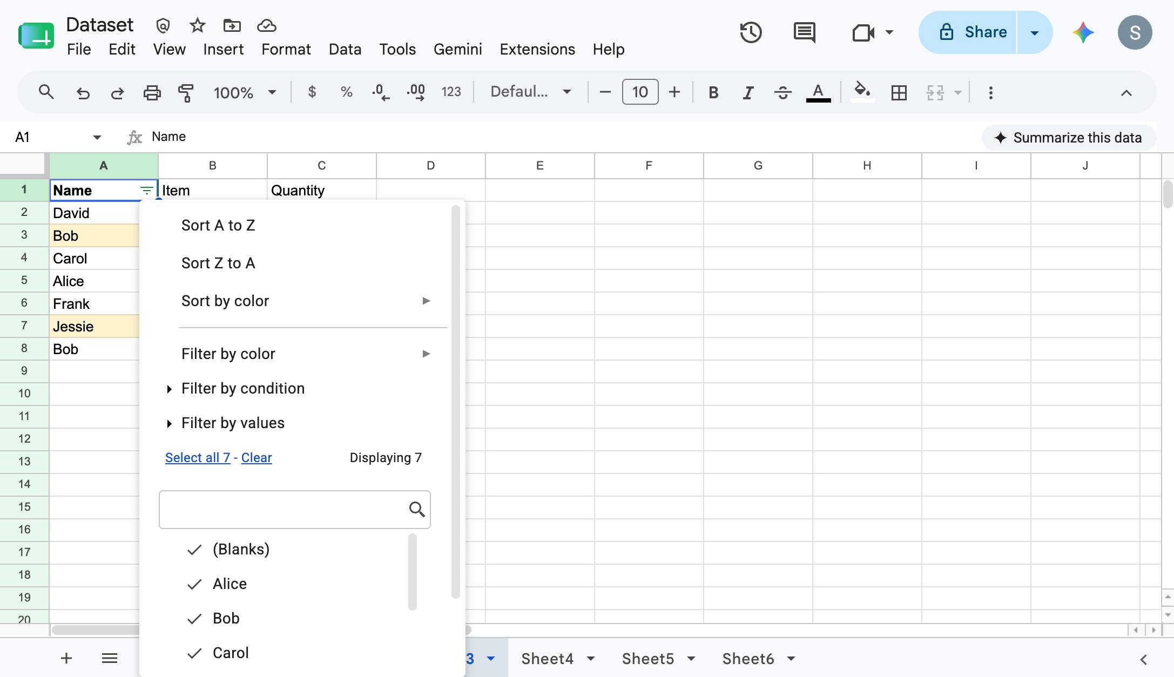Open the Google Sheets home icon
1174x677 pixels.
click(36, 36)
